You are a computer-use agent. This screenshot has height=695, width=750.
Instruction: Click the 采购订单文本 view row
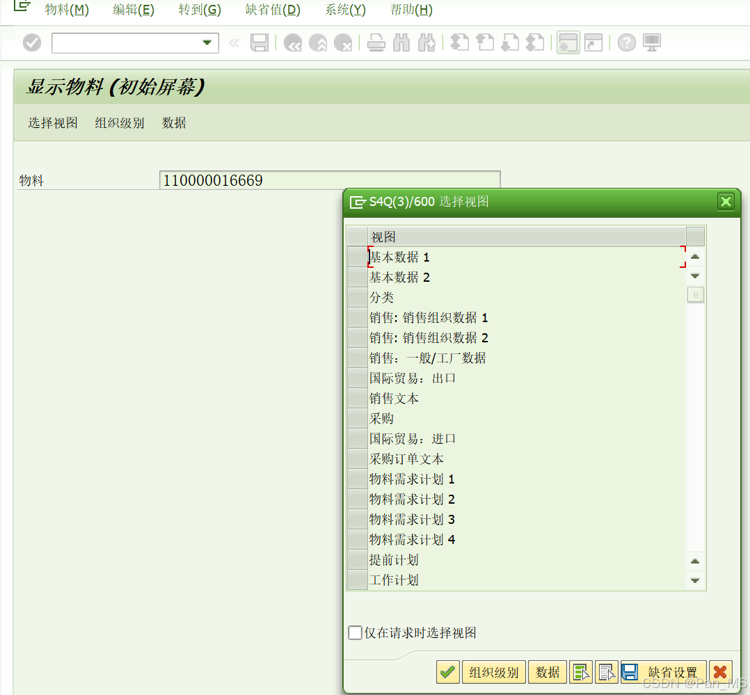click(x=526, y=458)
